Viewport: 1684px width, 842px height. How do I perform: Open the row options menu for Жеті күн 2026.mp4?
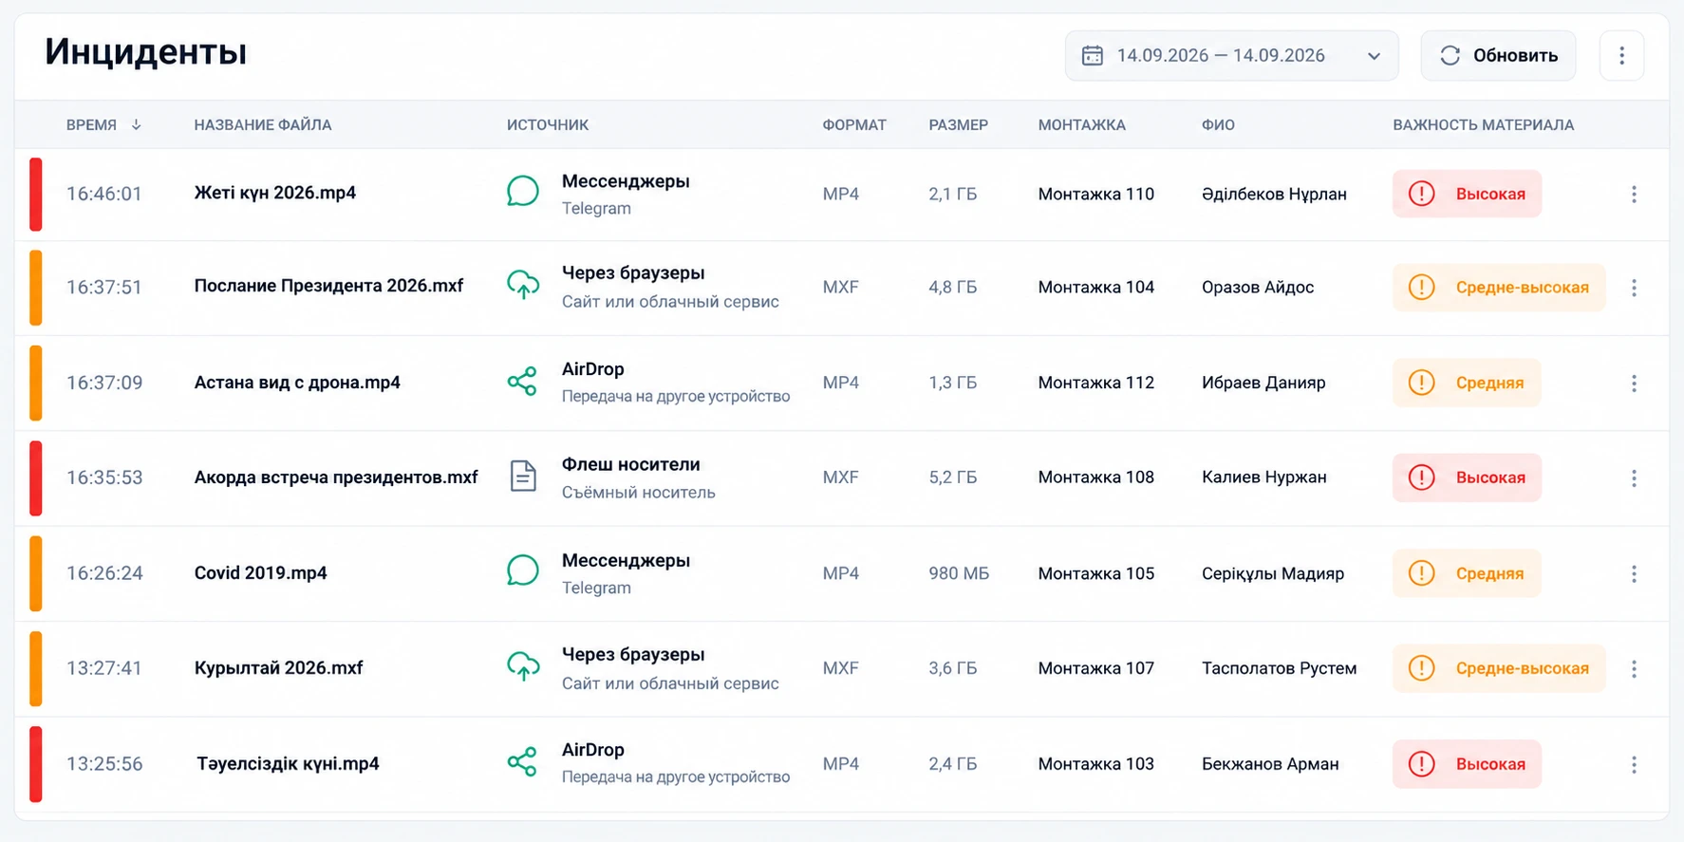pyautogui.click(x=1634, y=194)
